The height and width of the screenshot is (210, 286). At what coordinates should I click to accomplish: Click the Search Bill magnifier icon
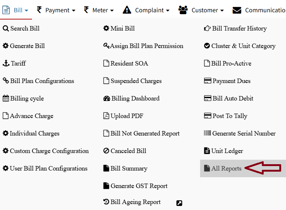pyautogui.click(x=6, y=29)
